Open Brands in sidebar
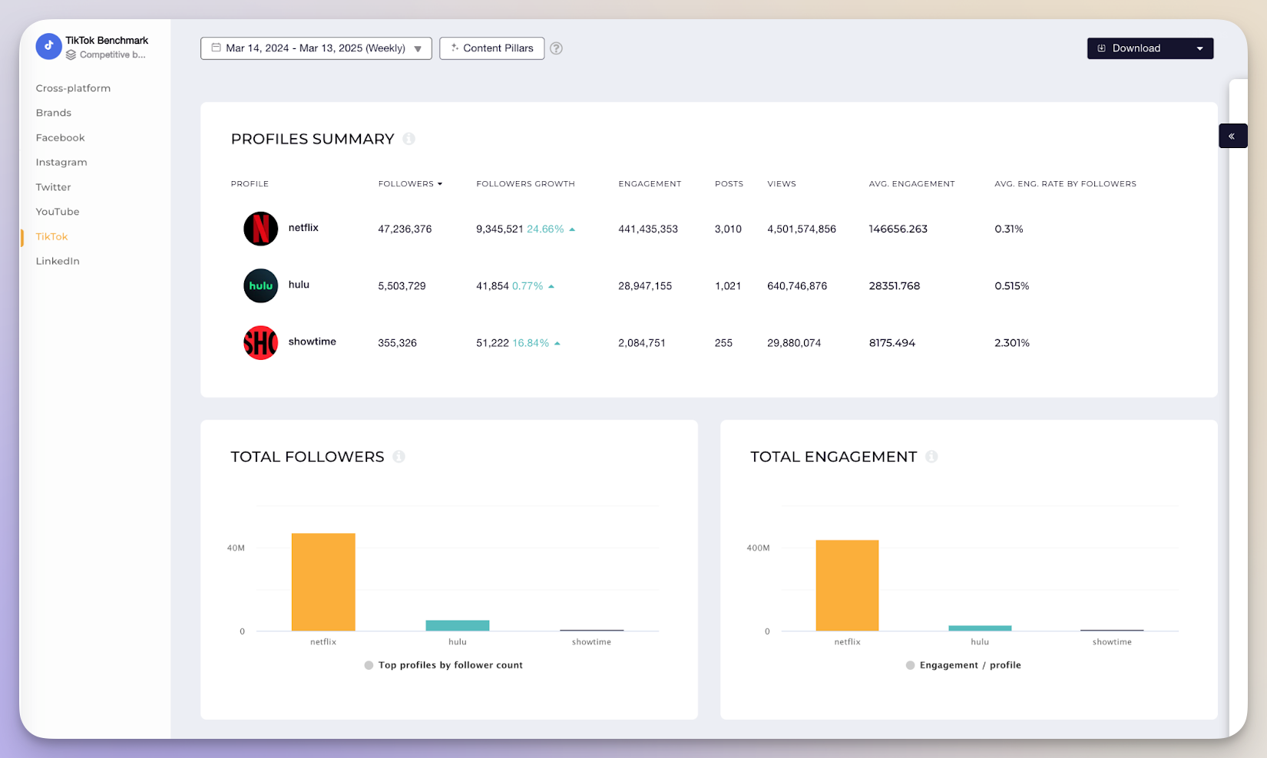 point(54,113)
